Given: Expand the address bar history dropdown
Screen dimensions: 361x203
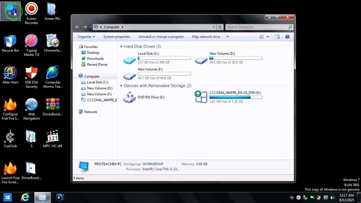Looking at the screenshot, I should (213, 27).
